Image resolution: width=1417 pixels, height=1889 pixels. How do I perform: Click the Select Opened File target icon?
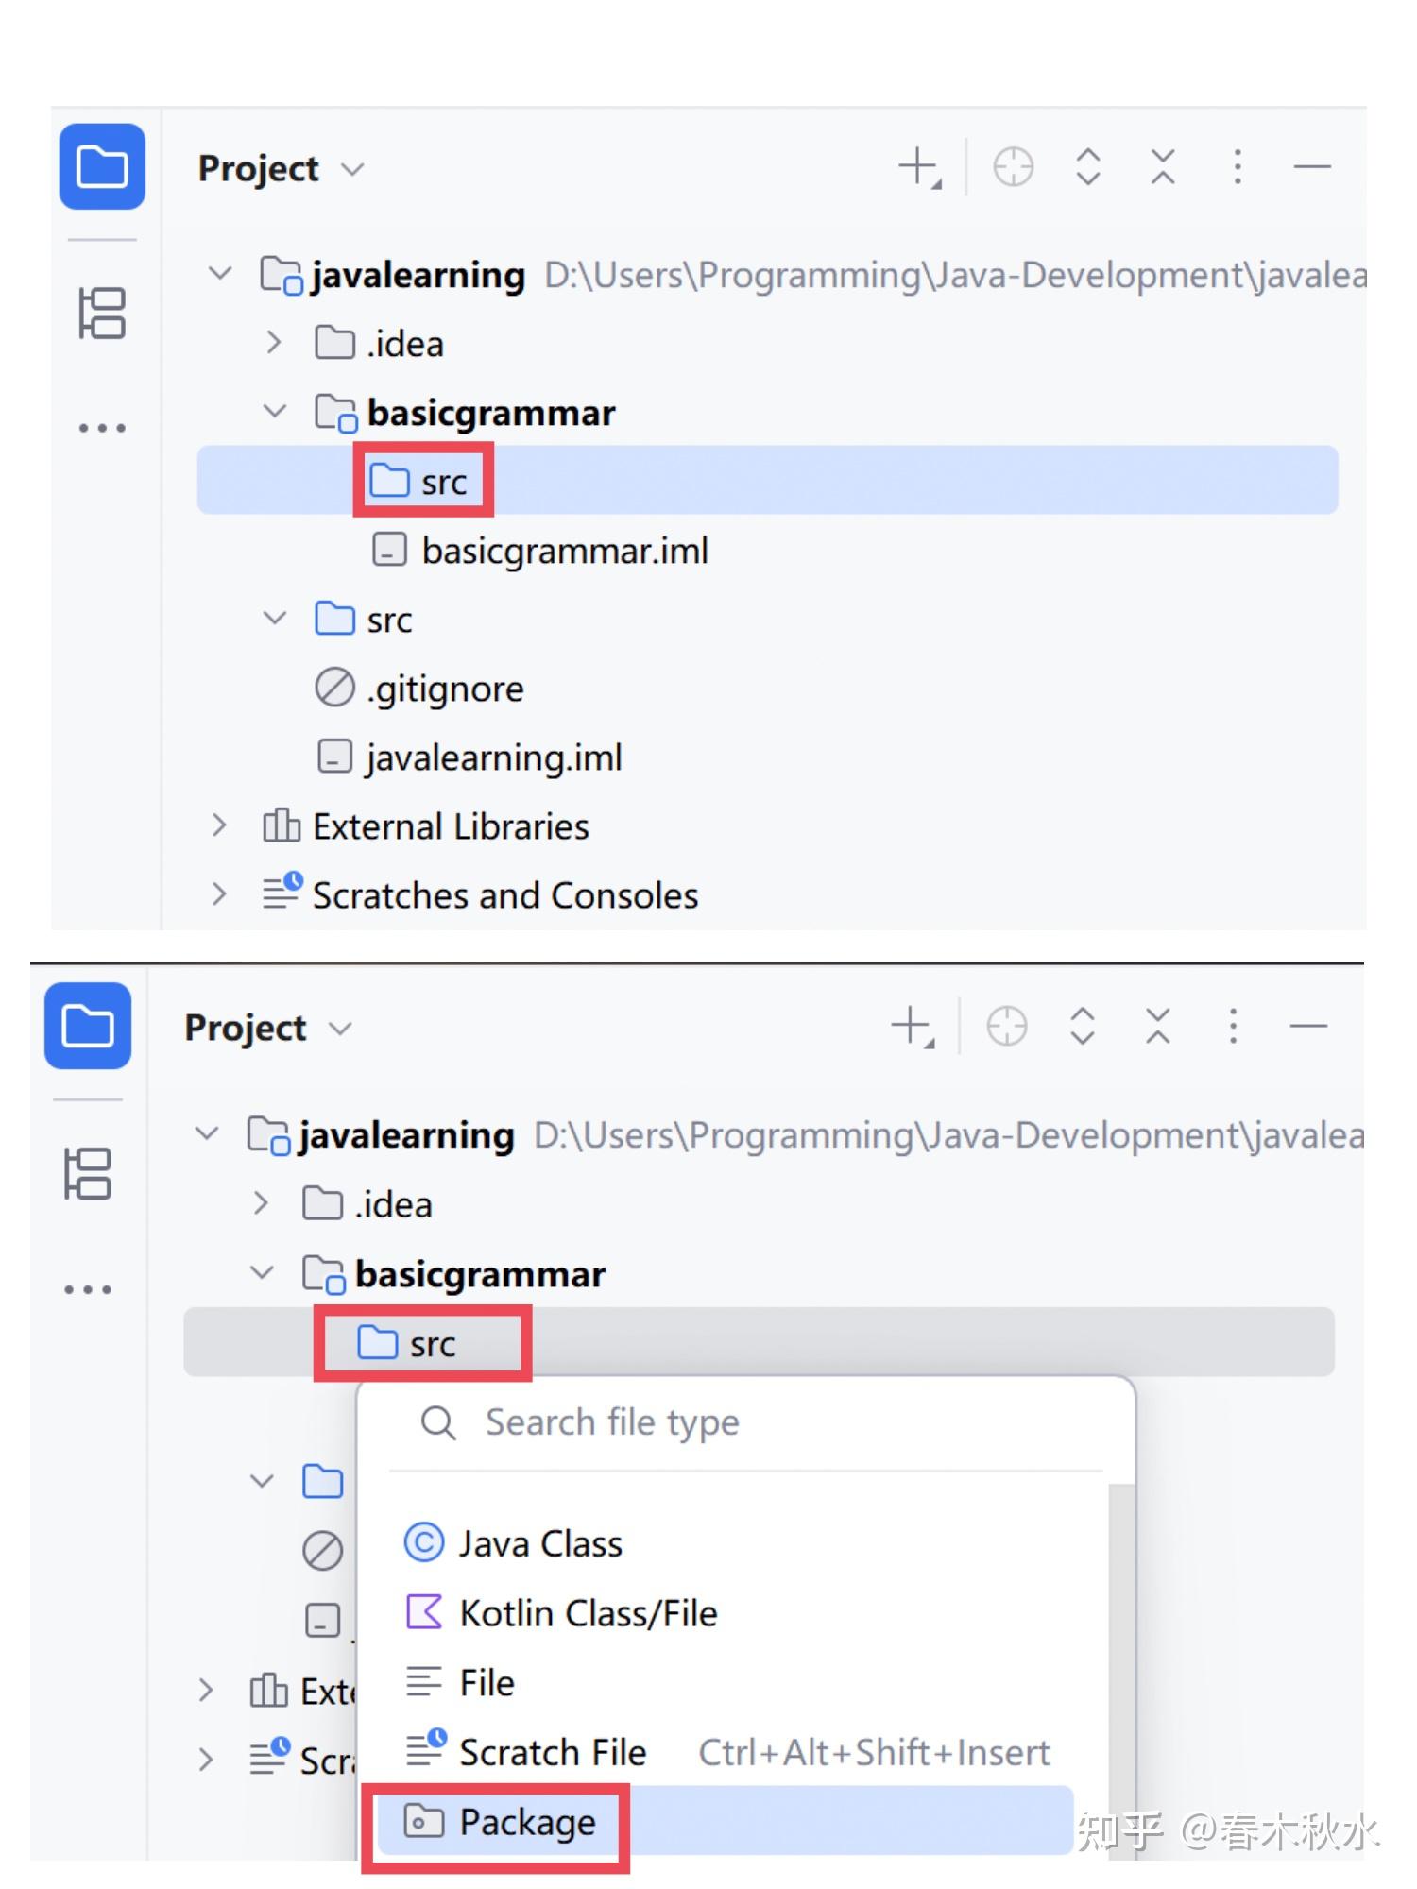(1012, 165)
